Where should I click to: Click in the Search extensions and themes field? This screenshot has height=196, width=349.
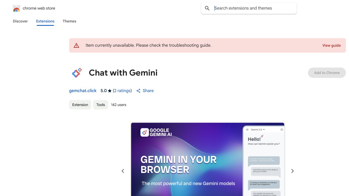tap(253, 8)
